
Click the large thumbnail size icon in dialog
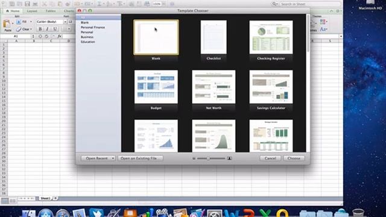point(229,158)
